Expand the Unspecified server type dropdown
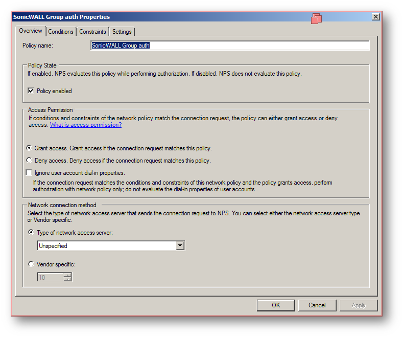Viewport: 404px width, 338px height. [180, 245]
